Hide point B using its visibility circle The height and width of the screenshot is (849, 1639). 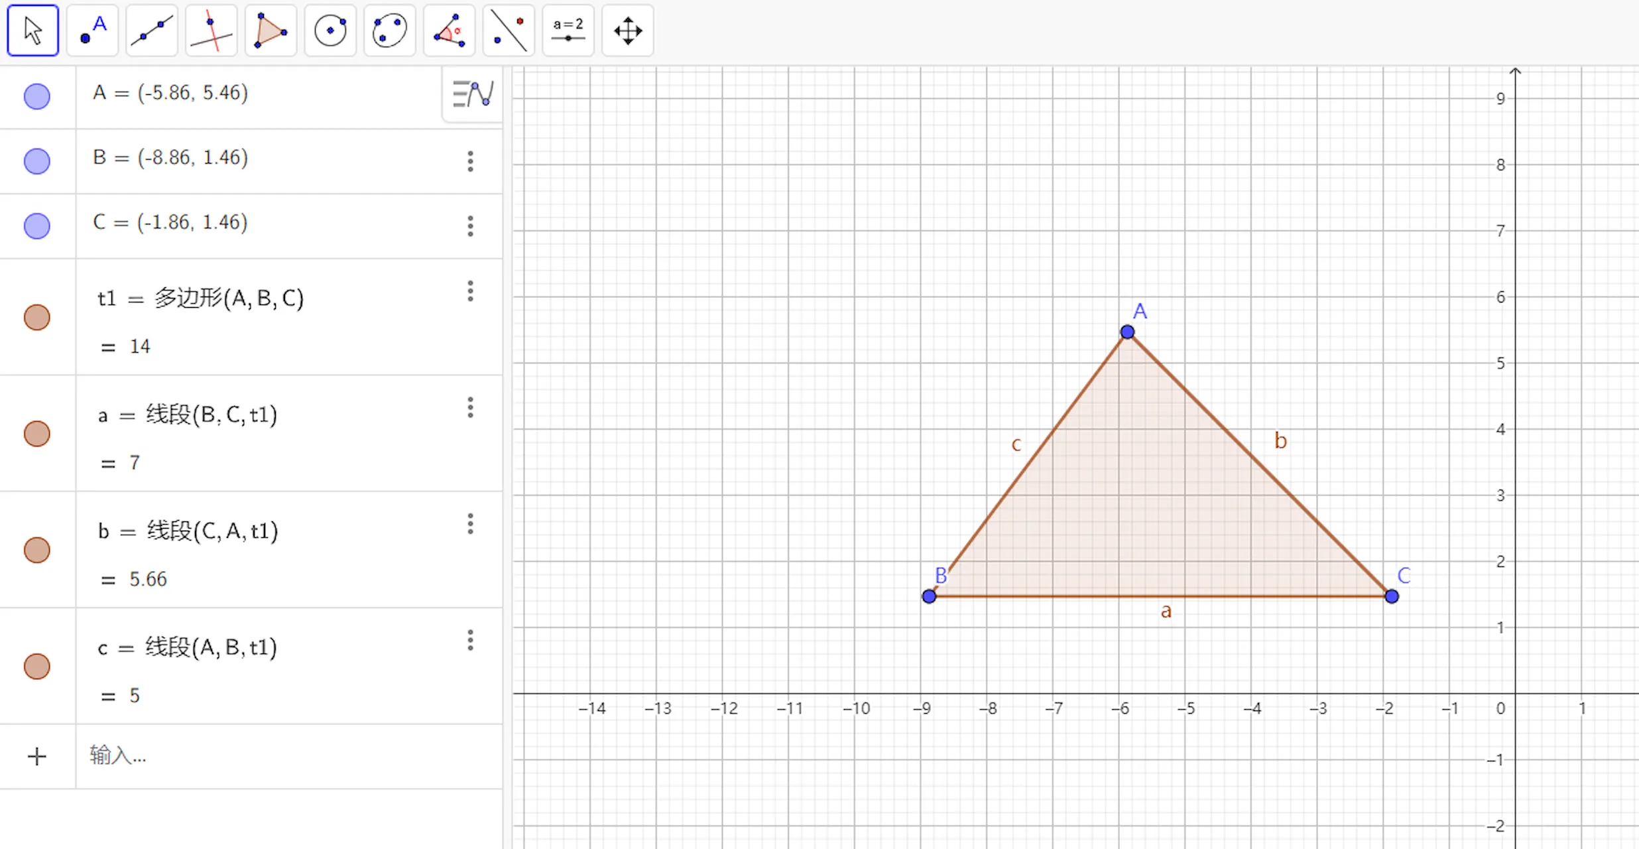37,161
